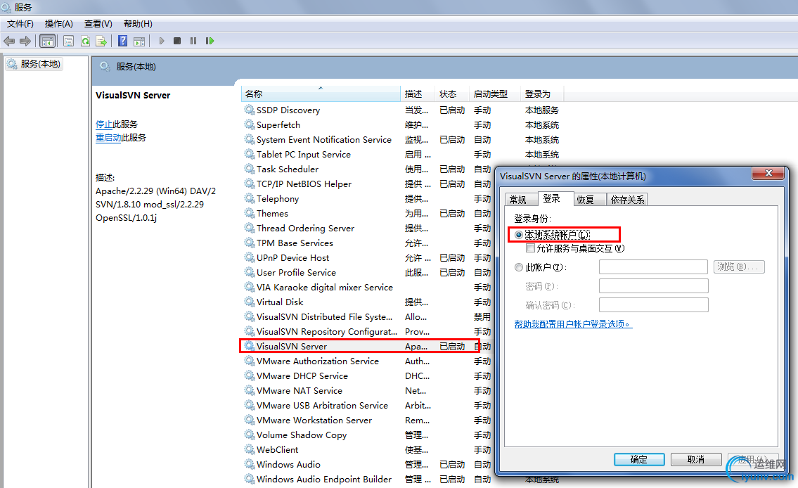798x488 pixels.
Task: Click the Restart Service toolbar icon
Action: (210, 41)
